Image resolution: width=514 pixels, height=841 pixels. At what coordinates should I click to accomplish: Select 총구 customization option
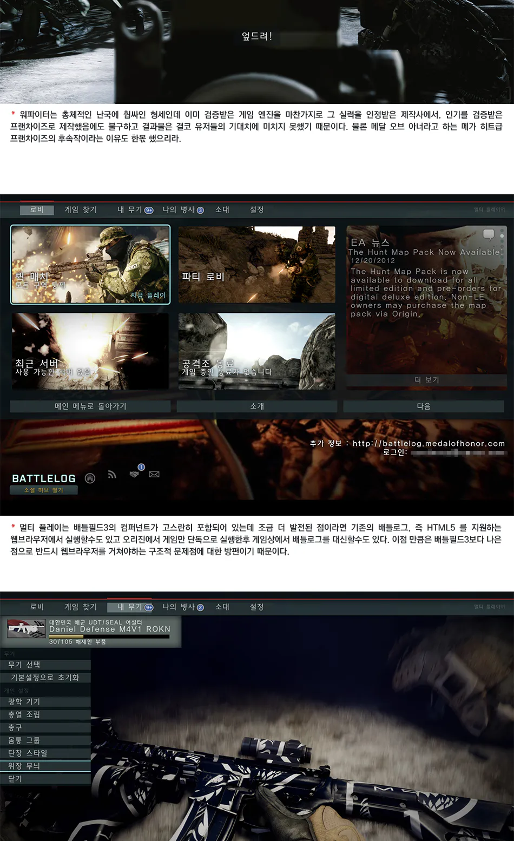45,727
